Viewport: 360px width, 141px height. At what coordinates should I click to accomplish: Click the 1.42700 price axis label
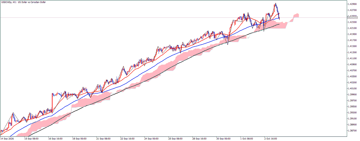tap(352, 10)
